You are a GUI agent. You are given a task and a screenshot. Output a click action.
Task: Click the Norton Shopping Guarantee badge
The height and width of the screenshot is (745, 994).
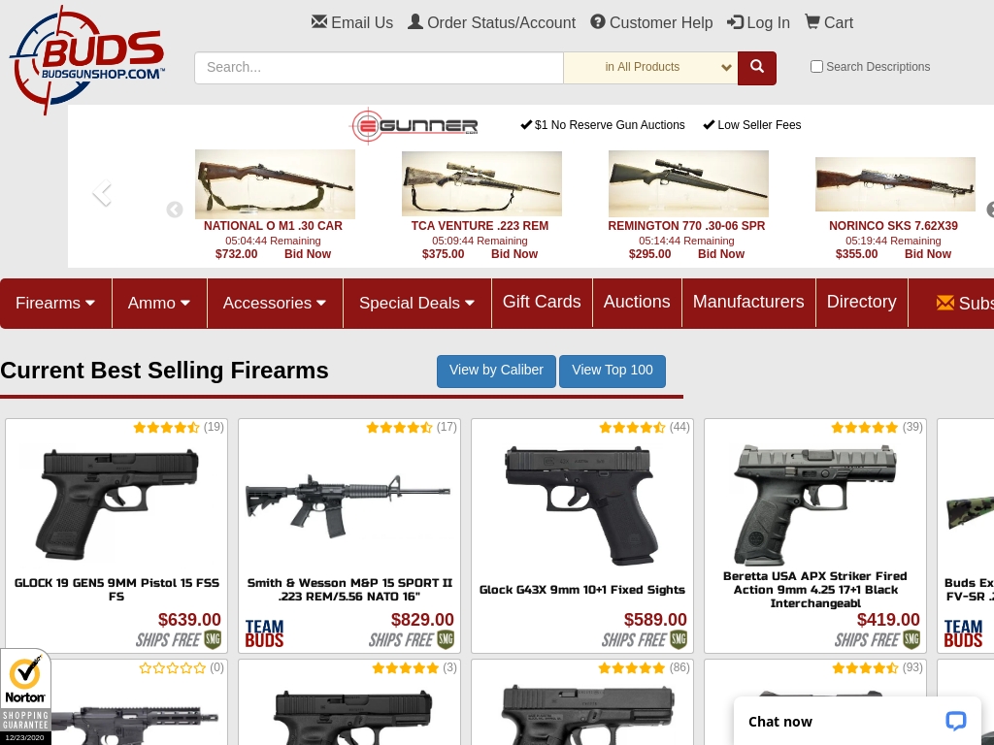pos(25,696)
